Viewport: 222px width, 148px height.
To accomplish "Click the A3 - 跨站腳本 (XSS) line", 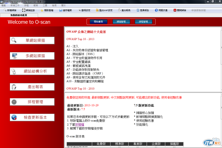I will point(80,54).
